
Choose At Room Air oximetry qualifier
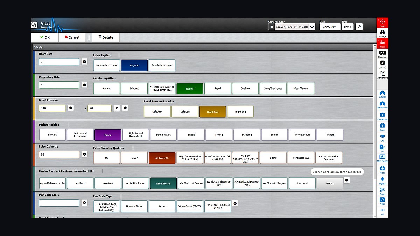[162, 158]
